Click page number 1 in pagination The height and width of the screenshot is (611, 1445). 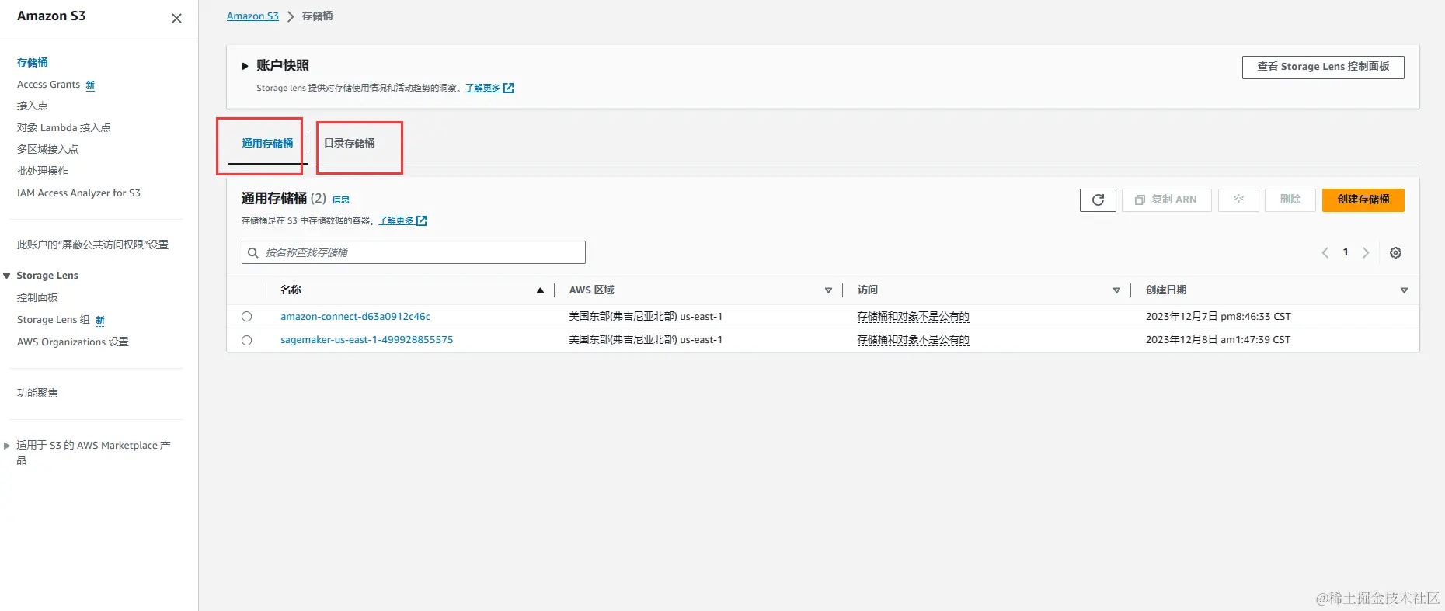[1346, 252]
